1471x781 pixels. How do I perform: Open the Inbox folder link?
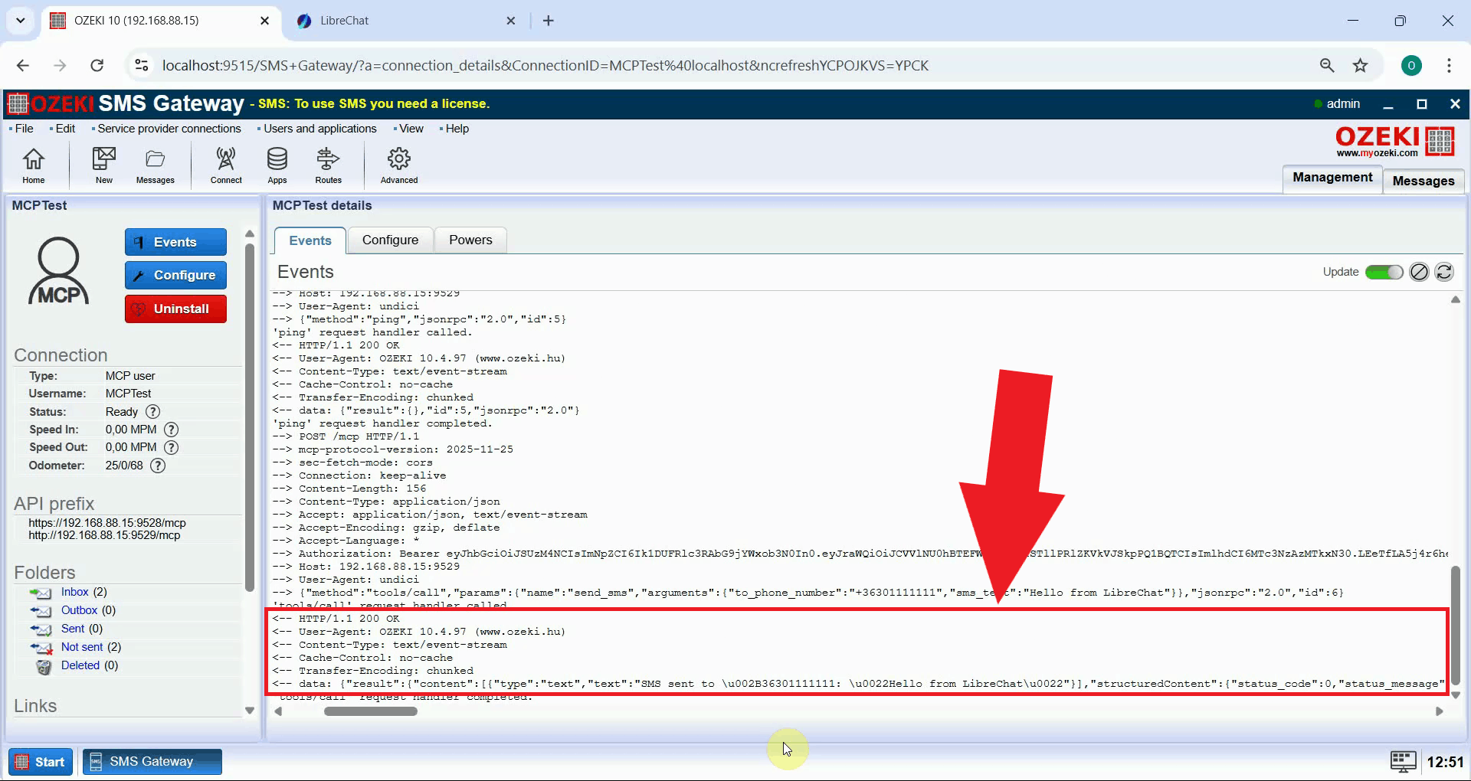coord(75,592)
